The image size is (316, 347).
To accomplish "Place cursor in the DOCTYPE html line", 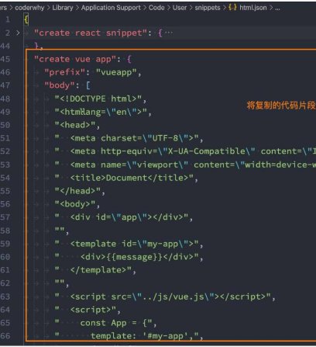I will tap(98, 99).
